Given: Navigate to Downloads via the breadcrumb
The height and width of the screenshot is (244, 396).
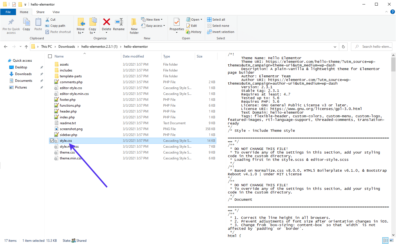Looking at the screenshot, I should tap(67, 46).
